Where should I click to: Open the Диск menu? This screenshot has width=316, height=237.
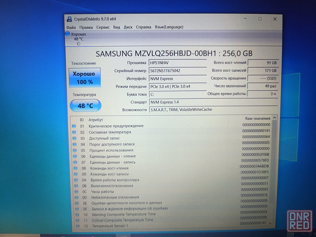(128, 27)
